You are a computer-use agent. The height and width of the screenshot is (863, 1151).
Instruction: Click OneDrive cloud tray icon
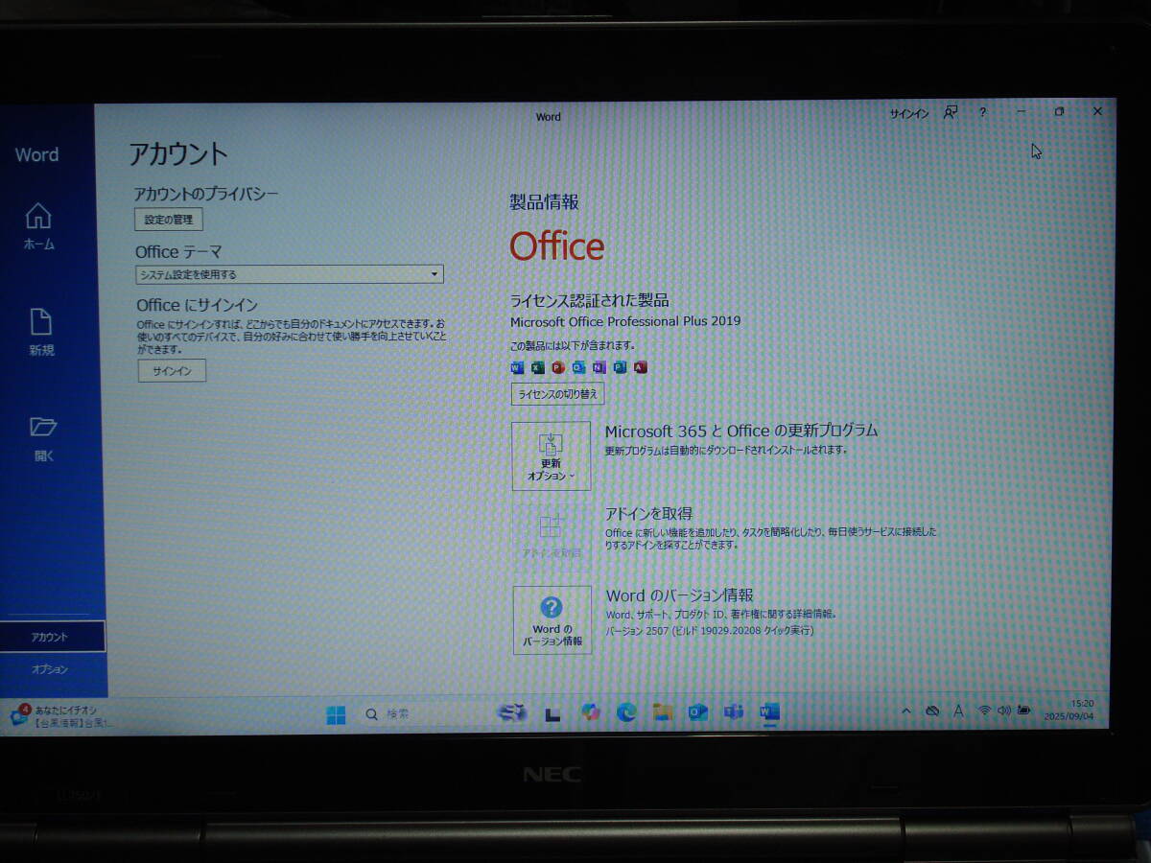click(x=931, y=711)
